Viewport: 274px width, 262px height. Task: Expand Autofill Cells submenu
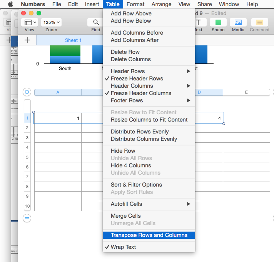(149, 204)
